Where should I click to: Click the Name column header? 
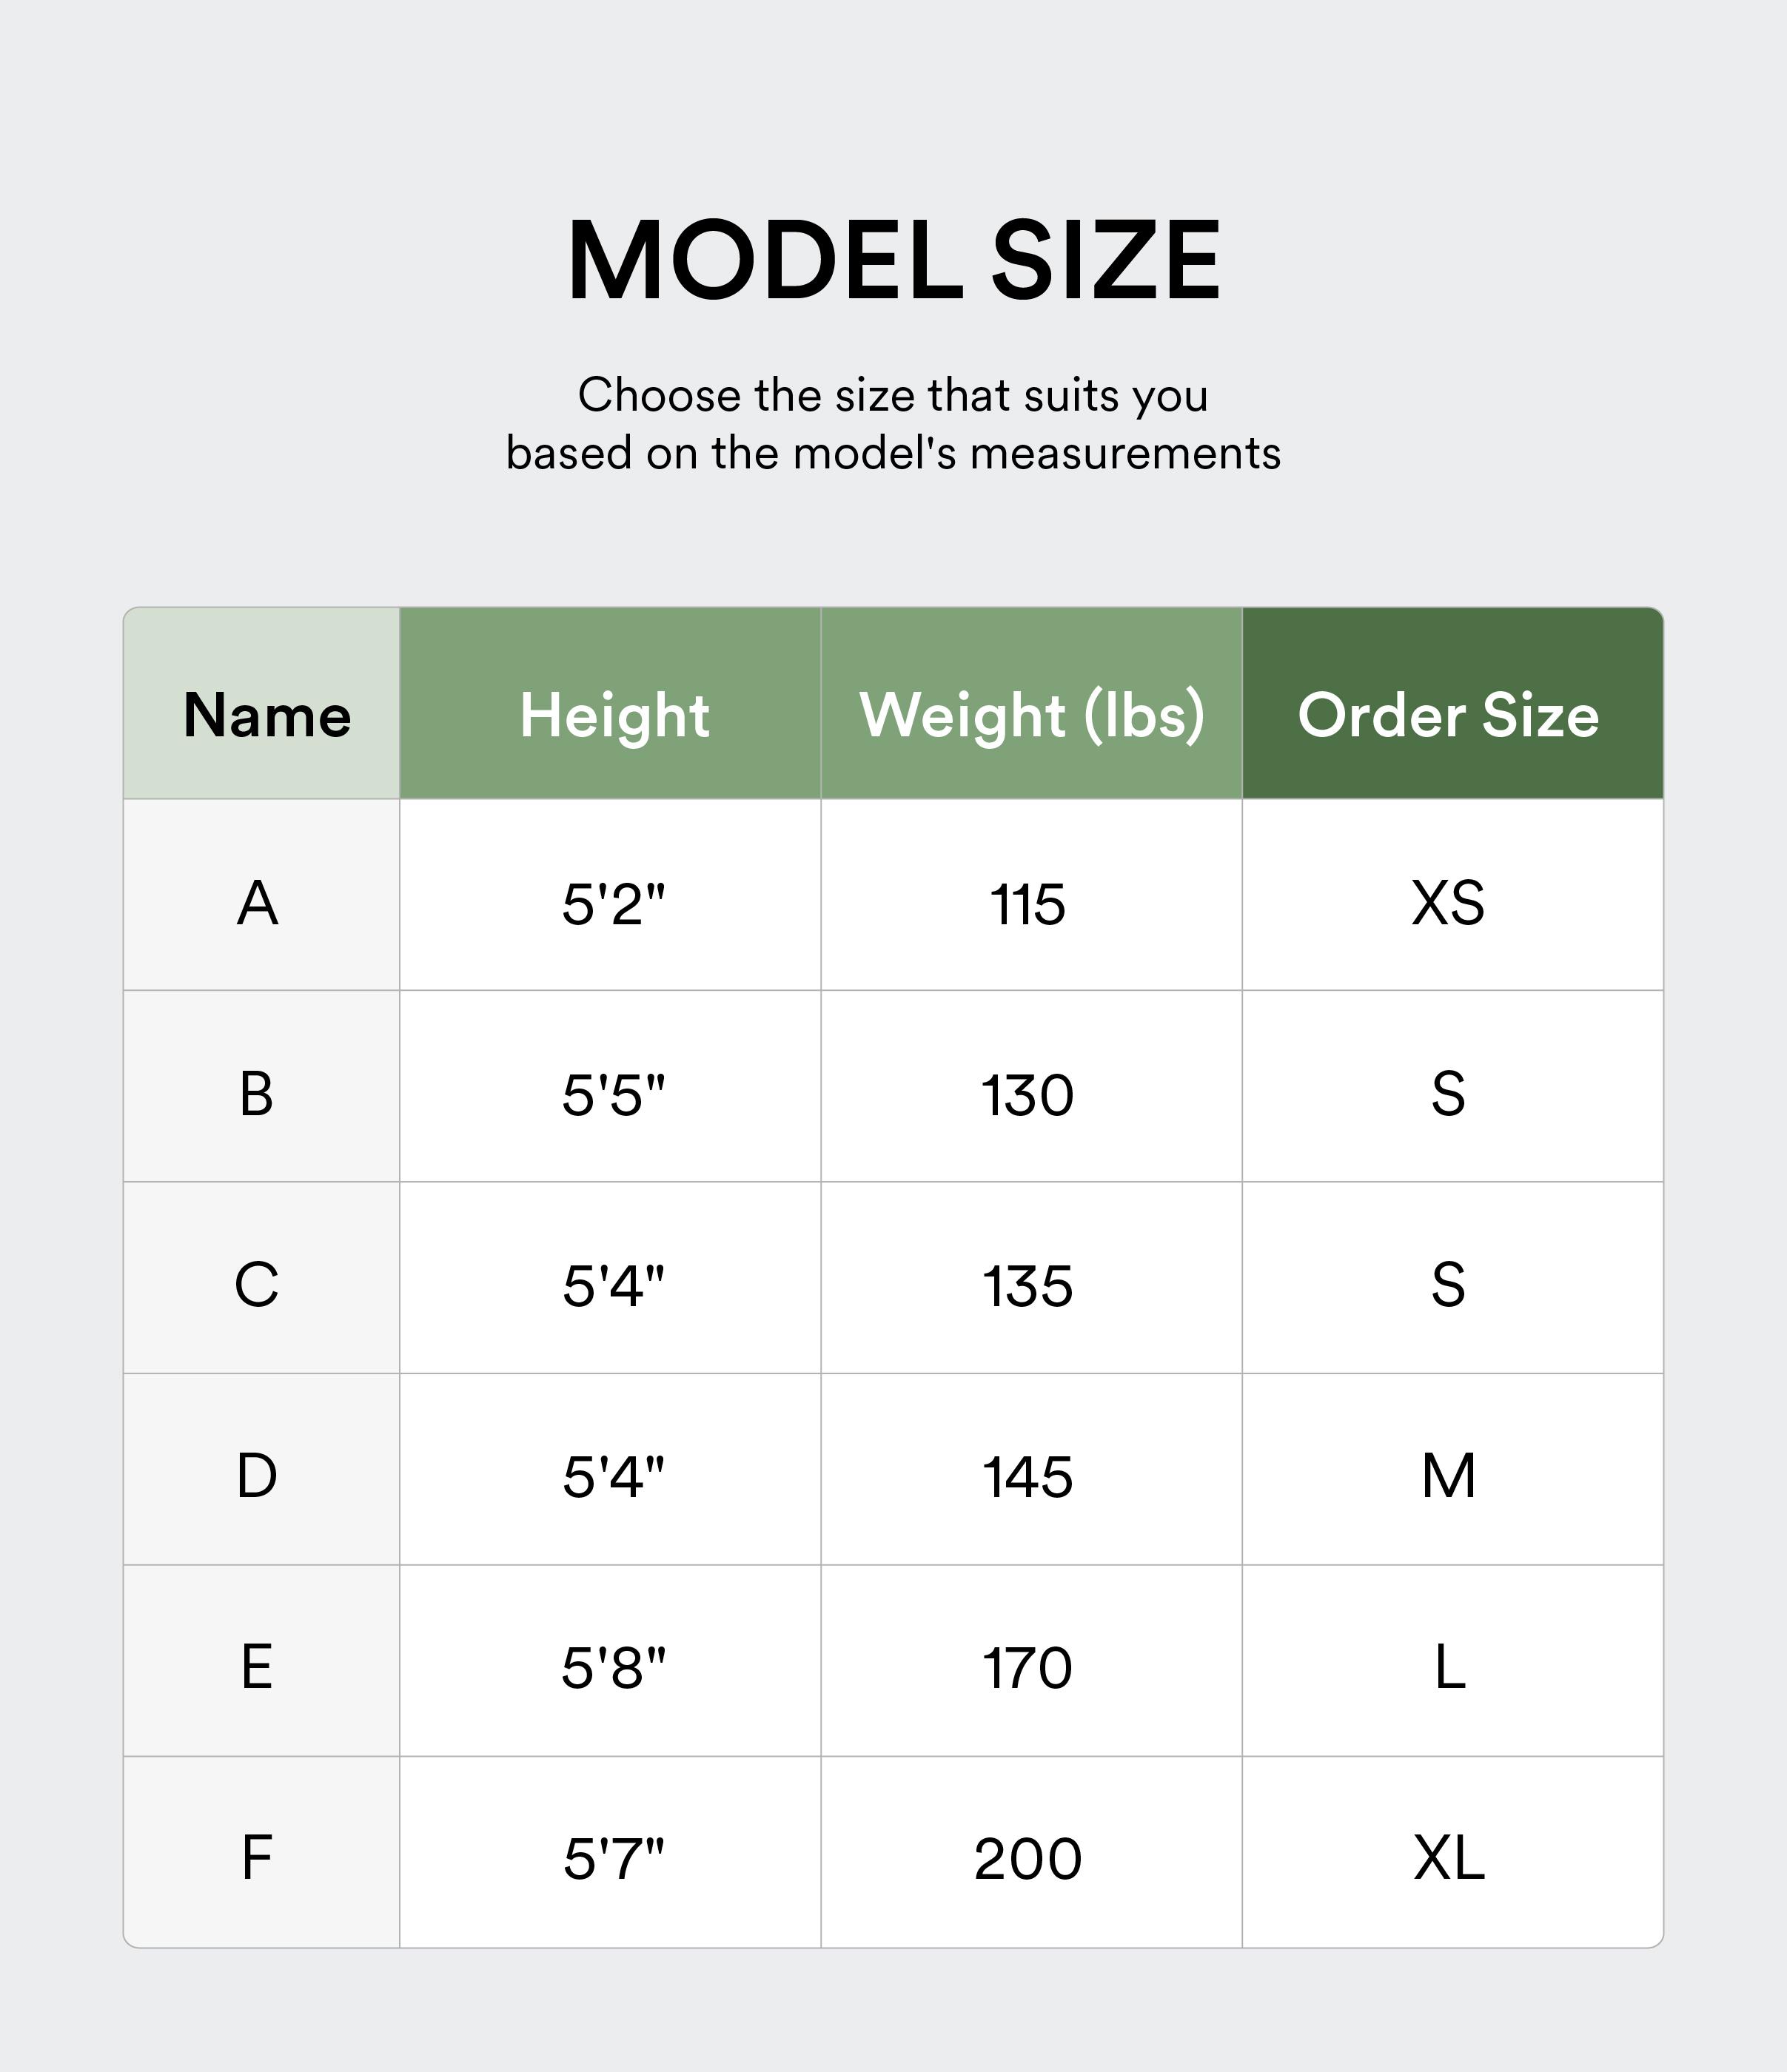click(x=266, y=716)
